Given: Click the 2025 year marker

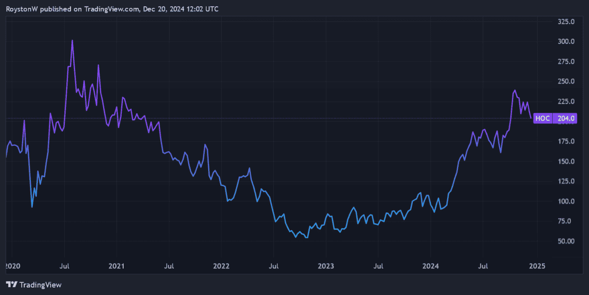Looking at the screenshot, I should pyautogui.click(x=536, y=266).
